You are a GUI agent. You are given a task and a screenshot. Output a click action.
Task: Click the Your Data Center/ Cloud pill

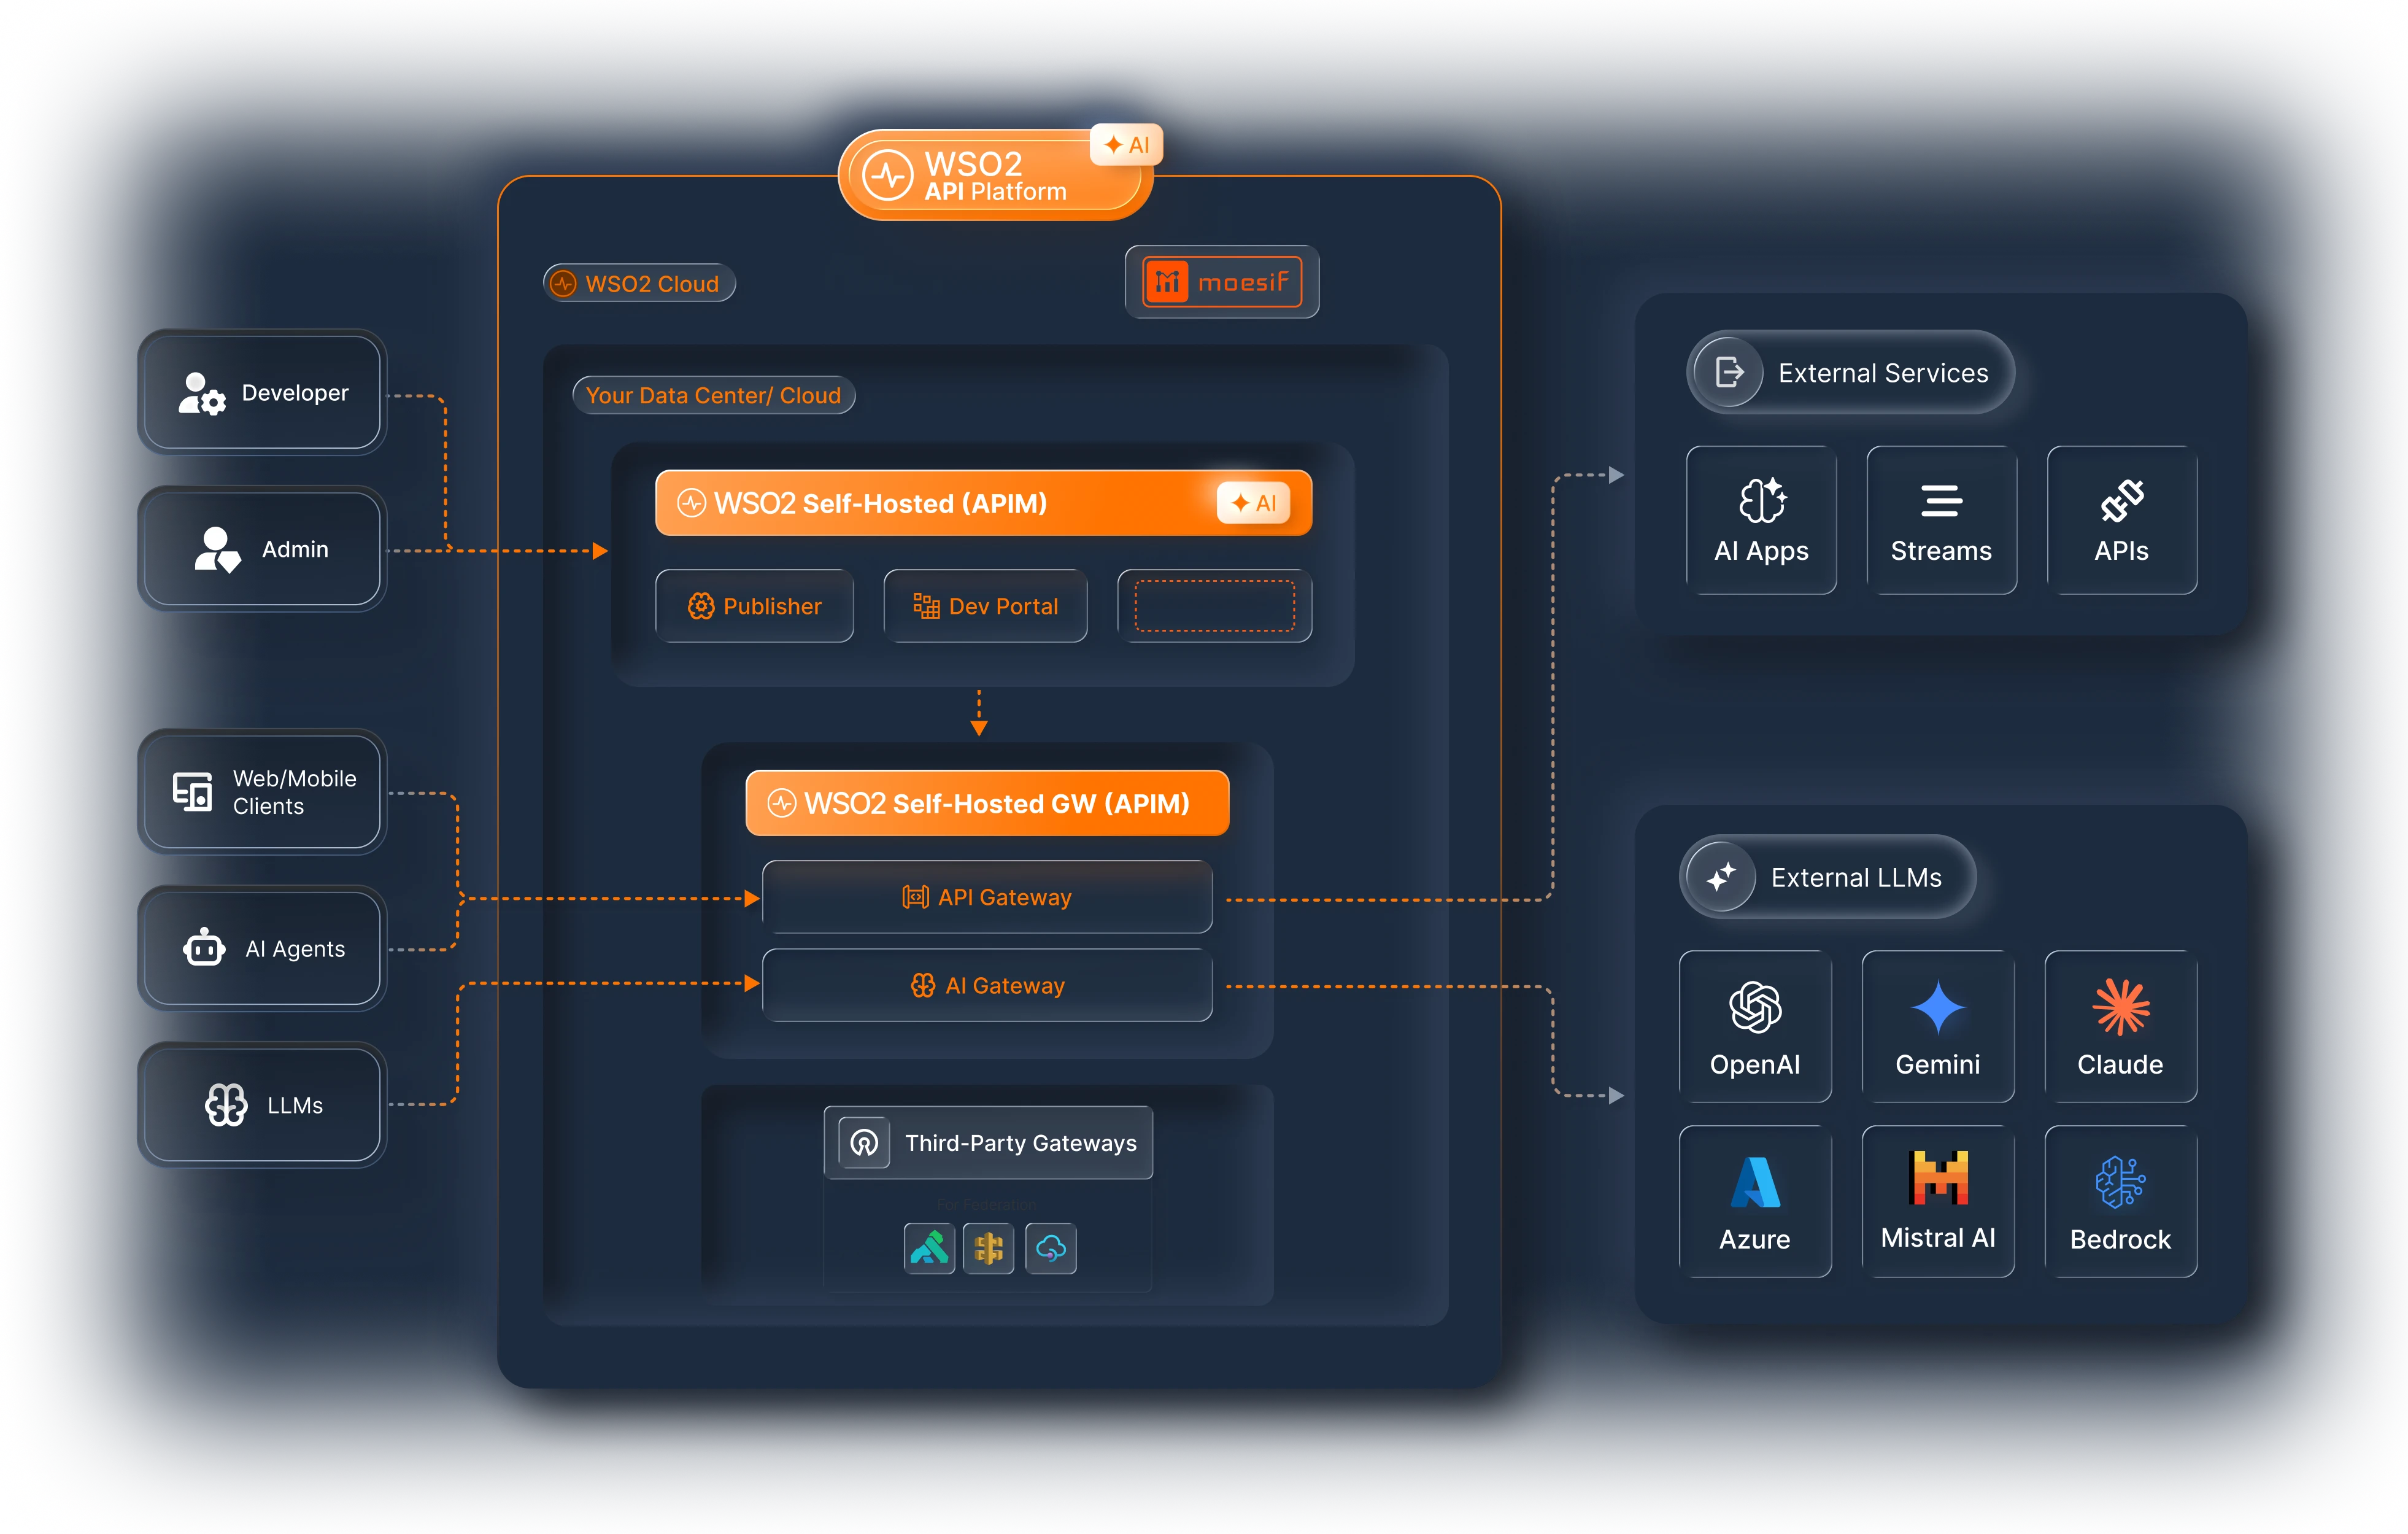coord(714,395)
